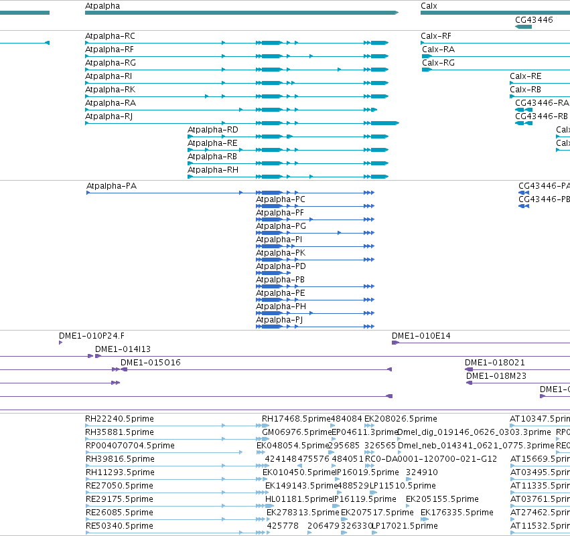Click the CG43446-RA transcript label
Image resolution: width=570 pixels, height=536 pixels.
[x=542, y=103]
